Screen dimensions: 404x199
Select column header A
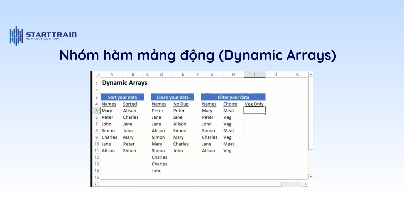coord(112,74)
